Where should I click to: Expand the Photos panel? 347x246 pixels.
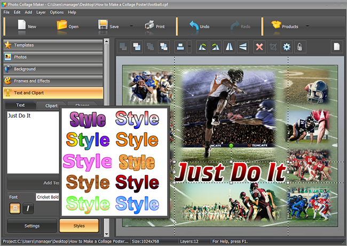[53, 57]
